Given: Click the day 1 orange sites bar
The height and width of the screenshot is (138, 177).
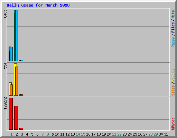Looking at the screenshot, I should click(11, 90).
